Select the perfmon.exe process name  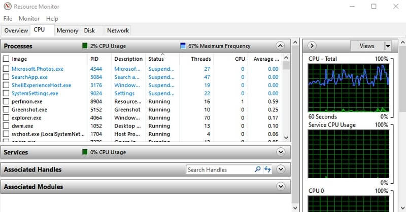coord(27,102)
